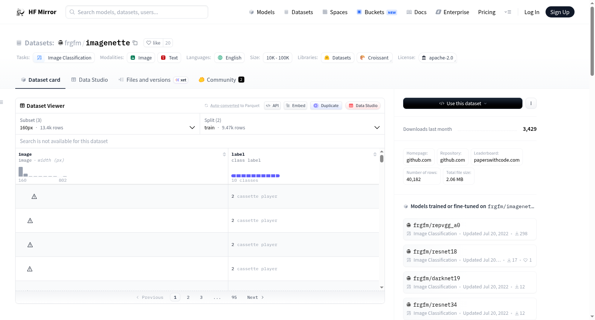Click the image width histogram's tallest bar
This screenshot has width=595, height=320.
click(x=20, y=171)
